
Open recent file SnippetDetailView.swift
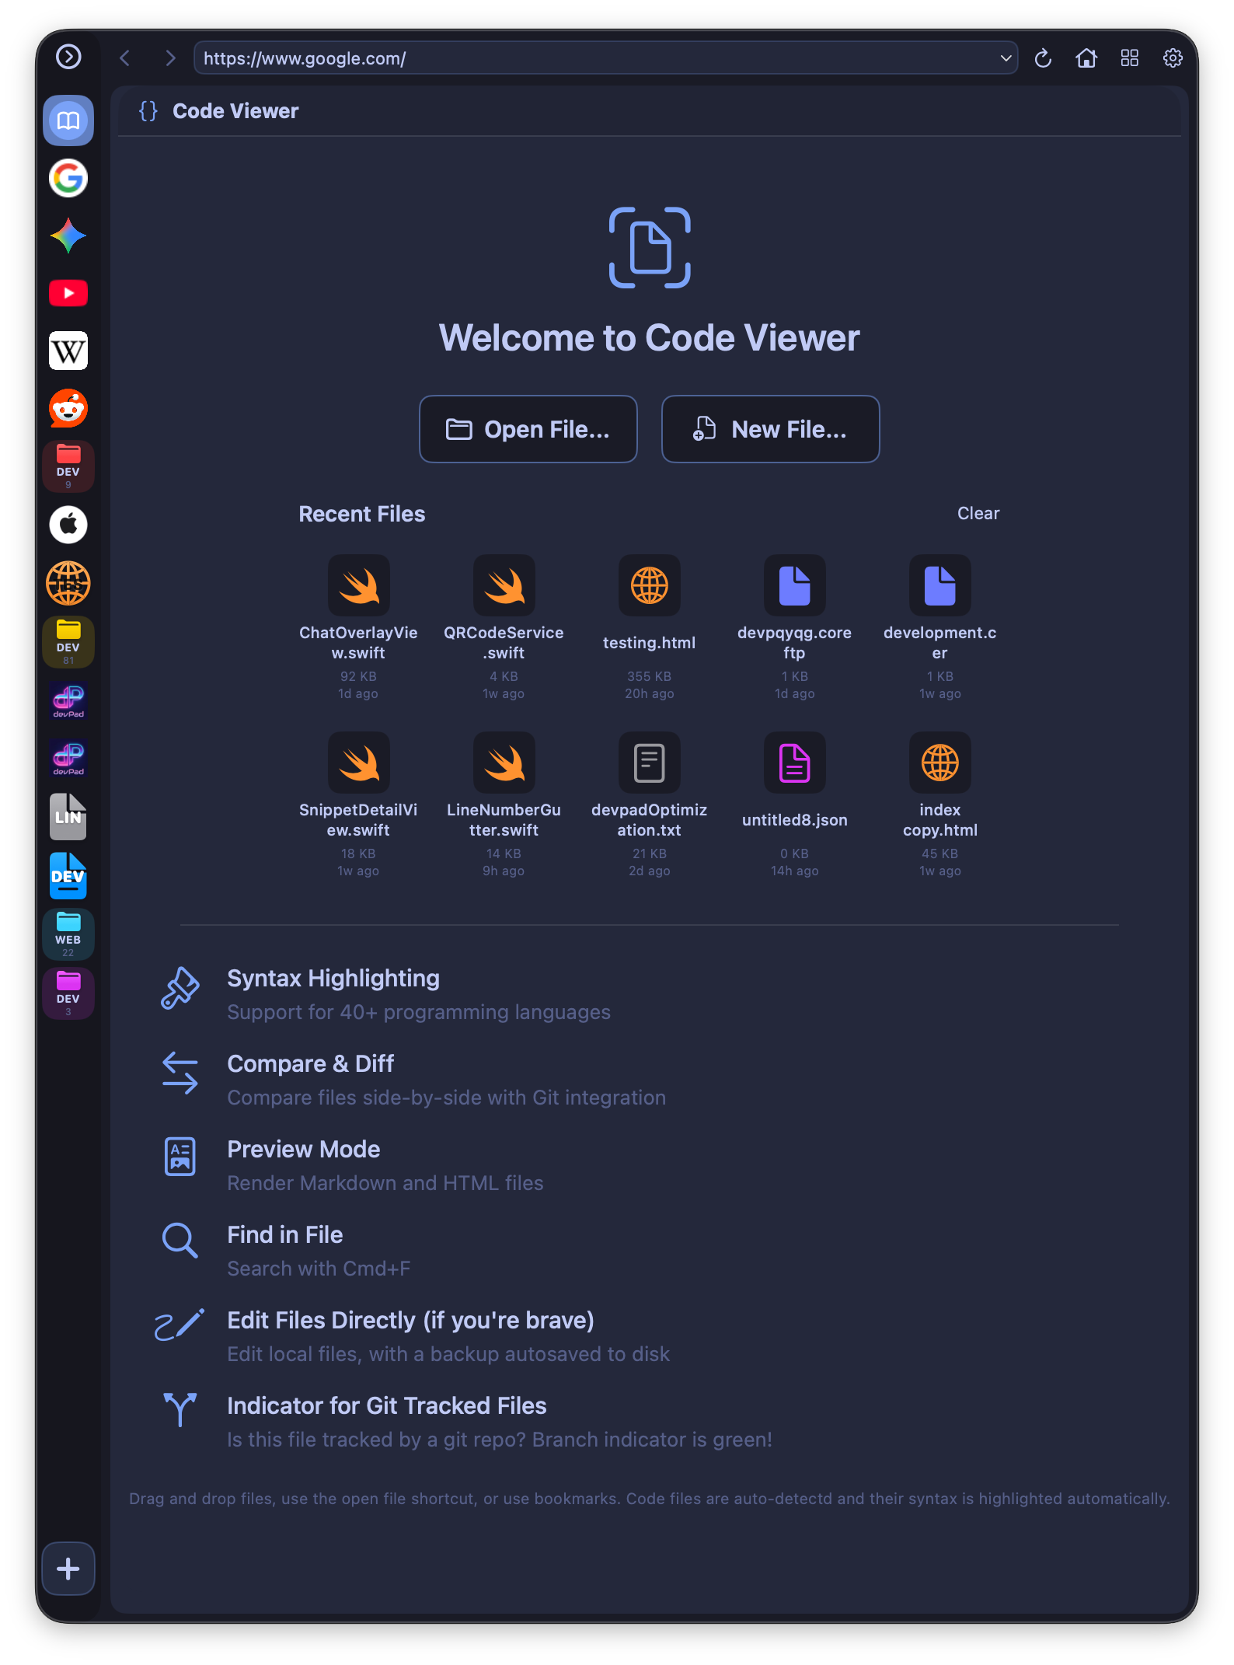coord(358,804)
